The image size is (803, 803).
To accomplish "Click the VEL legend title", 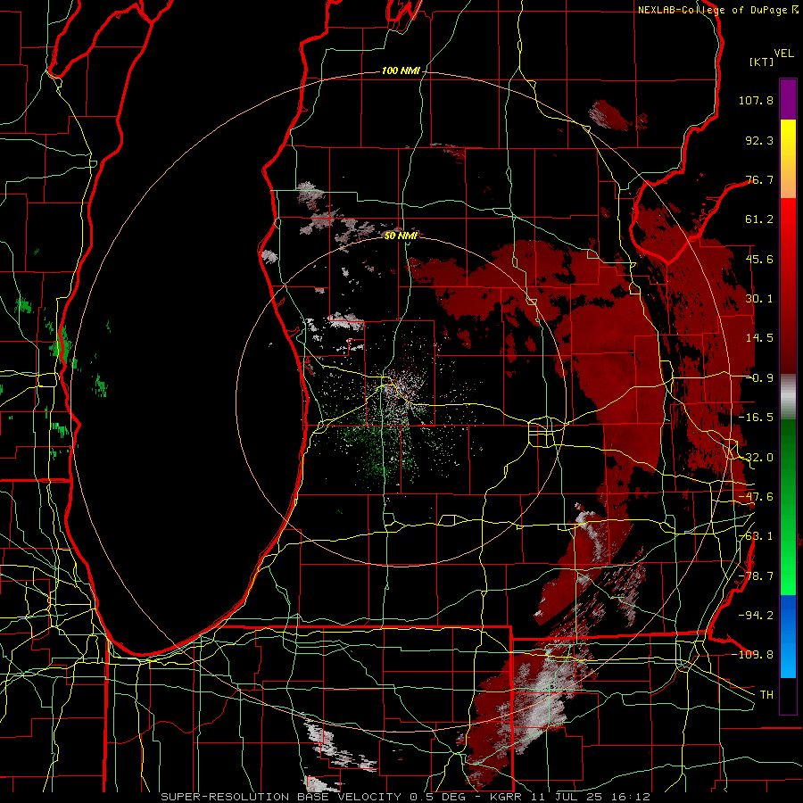I will [784, 54].
